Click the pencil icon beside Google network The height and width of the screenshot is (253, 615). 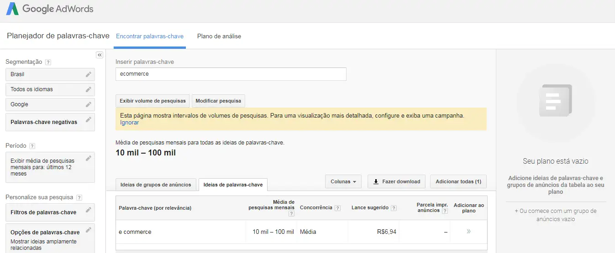coord(89,104)
